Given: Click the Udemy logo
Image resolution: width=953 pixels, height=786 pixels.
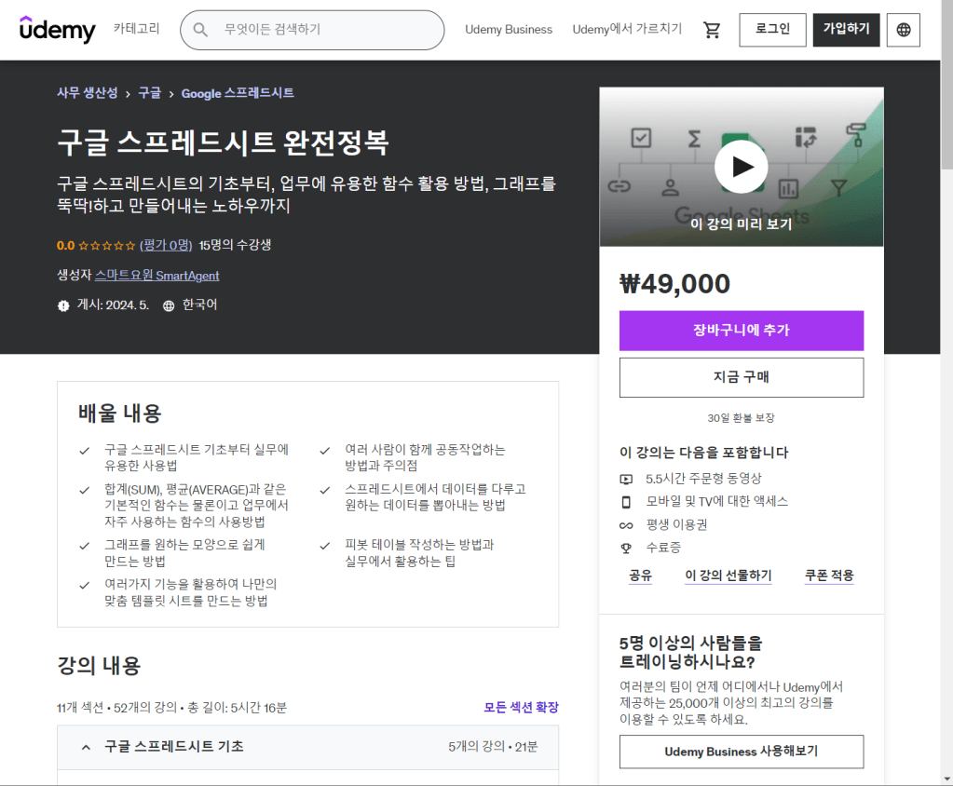Looking at the screenshot, I should point(57,30).
